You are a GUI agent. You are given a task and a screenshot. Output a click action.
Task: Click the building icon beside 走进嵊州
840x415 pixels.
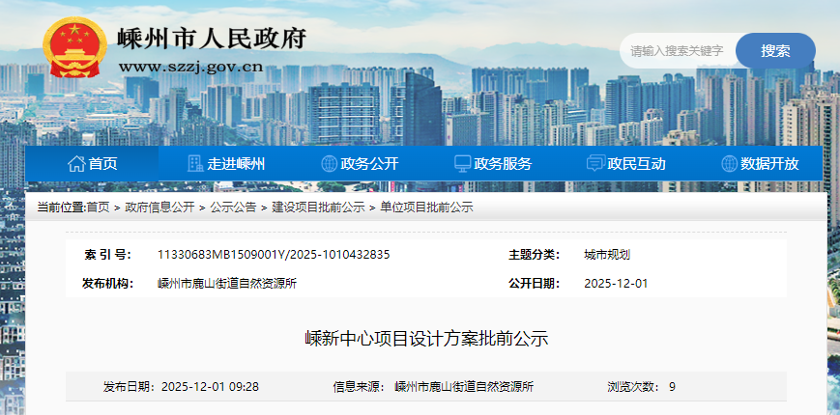point(195,164)
